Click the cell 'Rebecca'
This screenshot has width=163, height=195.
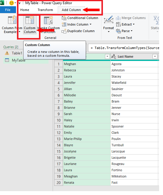[87, 70]
